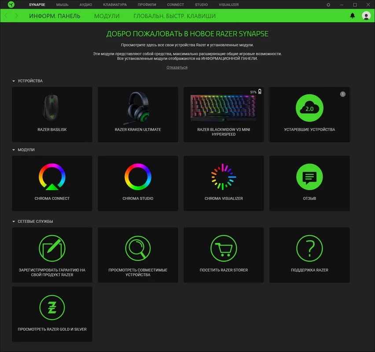Click the RAZER BASILISK label
375x352 pixels.
point(52,130)
